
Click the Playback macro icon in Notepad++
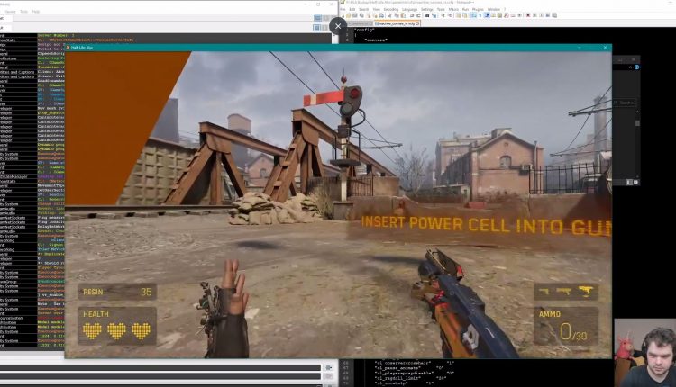(541, 15)
